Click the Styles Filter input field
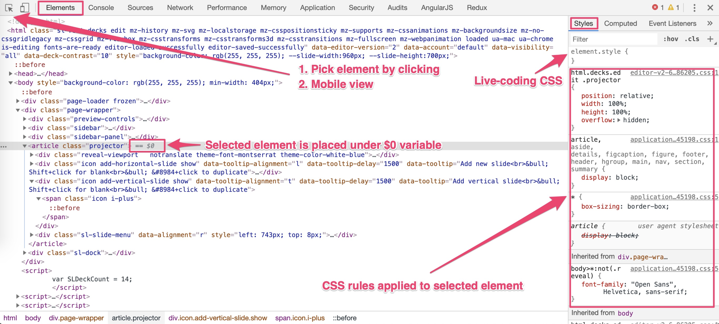Viewport: 719px width, 324px height. tap(613, 39)
